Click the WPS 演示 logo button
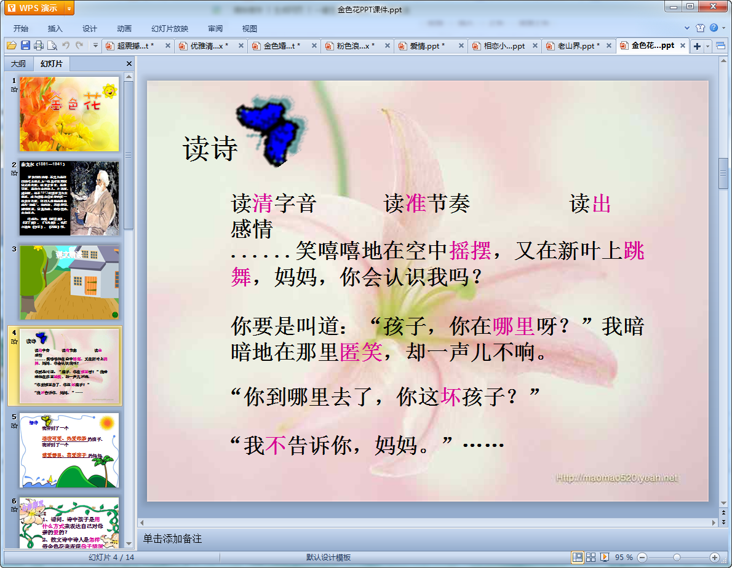Viewport: 732px width, 568px height. (34, 8)
